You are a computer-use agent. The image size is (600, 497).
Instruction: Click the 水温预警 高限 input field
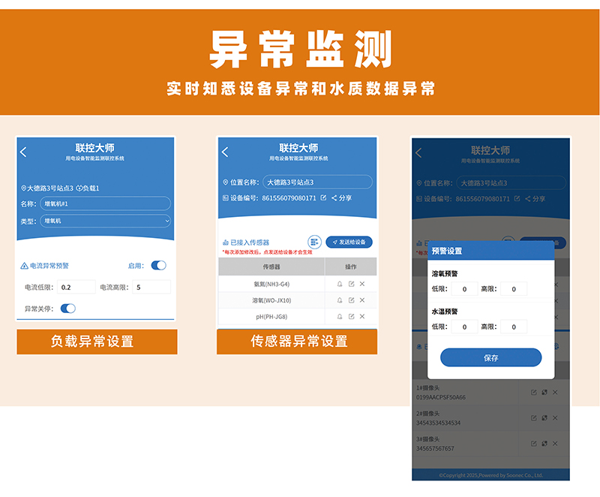click(x=514, y=327)
